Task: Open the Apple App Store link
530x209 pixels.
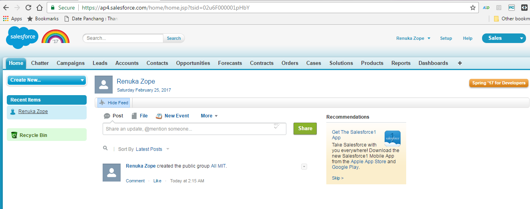Action: tap(368, 162)
